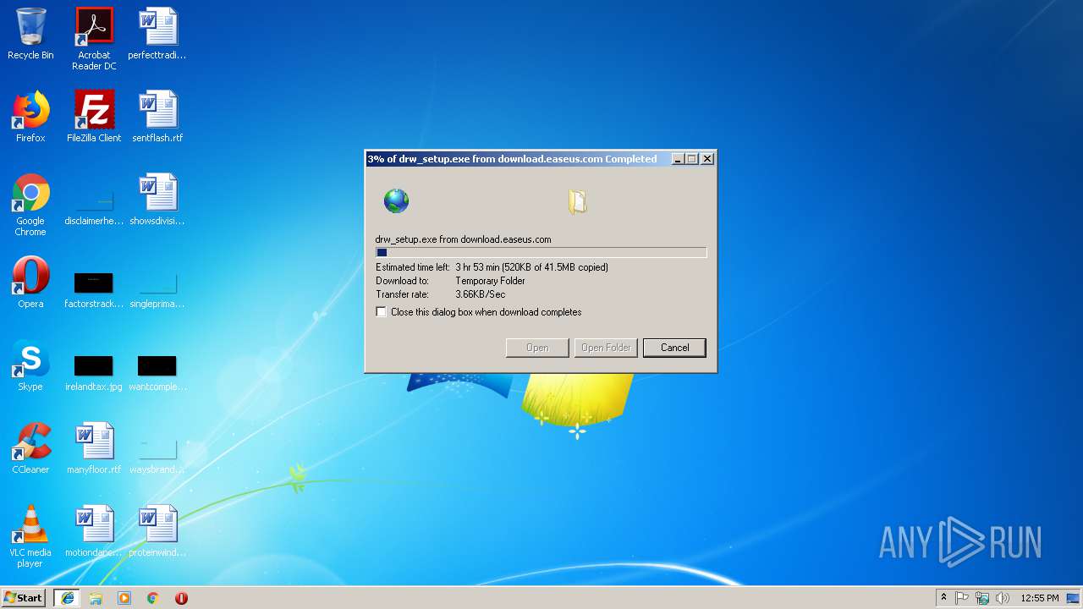
Task: Click the Show desktop button
Action: 1075,598
